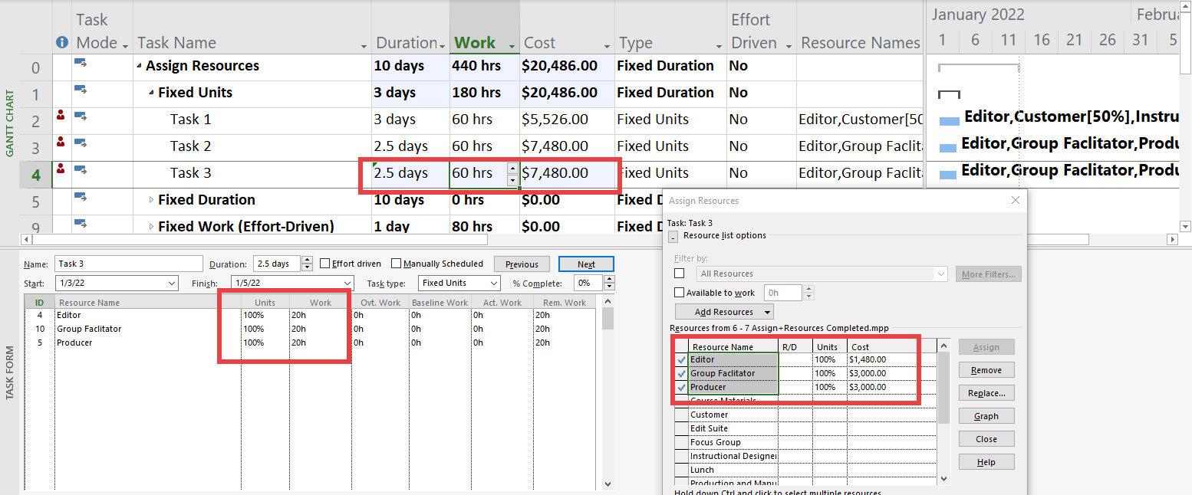This screenshot has height=495, width=1192.
Task: Click the task mode icon in Task 2 row
Action: pos(80,144)
